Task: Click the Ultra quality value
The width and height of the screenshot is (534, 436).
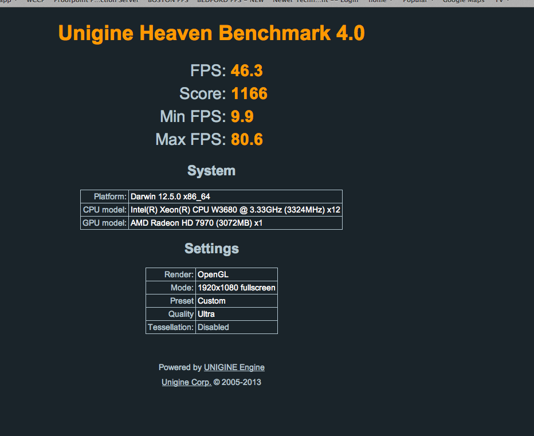Action: 237,314
